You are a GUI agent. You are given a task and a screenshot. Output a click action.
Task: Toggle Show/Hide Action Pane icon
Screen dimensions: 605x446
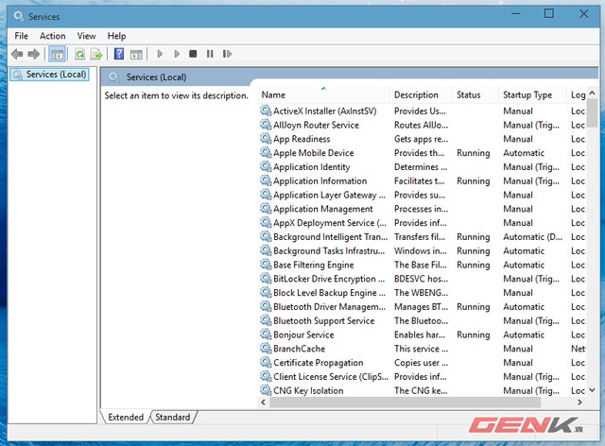(136, 55)
